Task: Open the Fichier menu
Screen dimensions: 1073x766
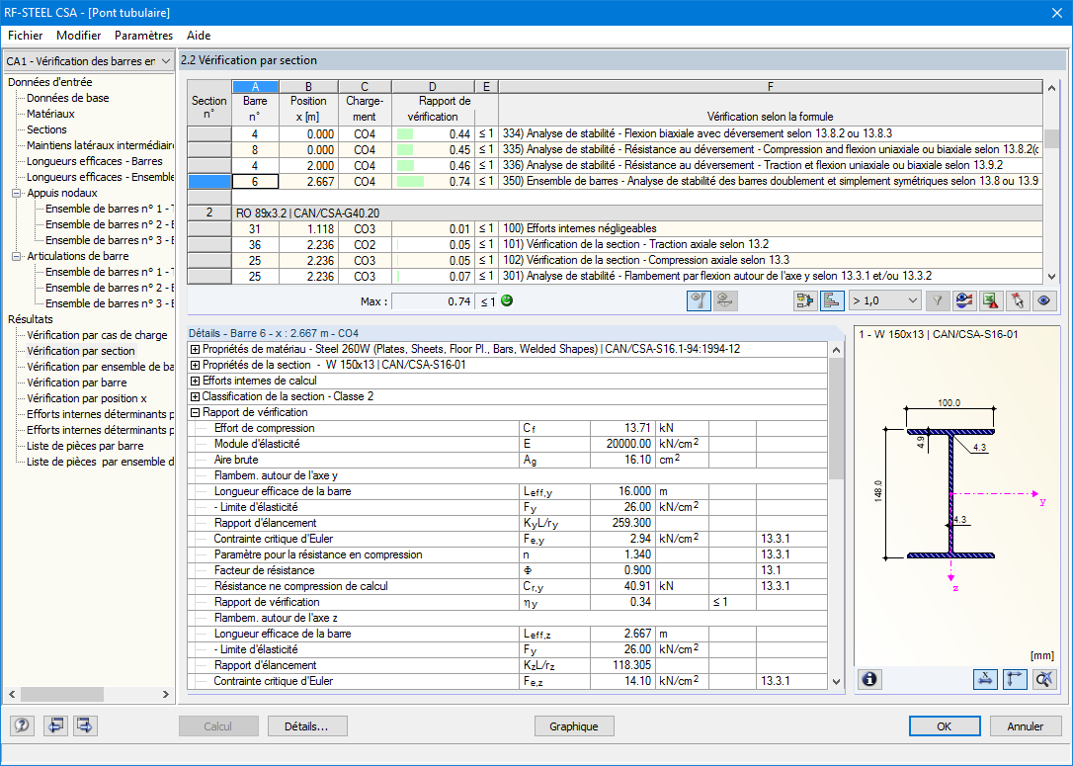Action: [26, 36]
